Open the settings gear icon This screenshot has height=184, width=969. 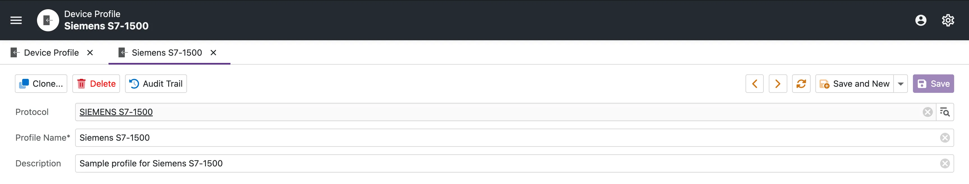tap(948, 20)
